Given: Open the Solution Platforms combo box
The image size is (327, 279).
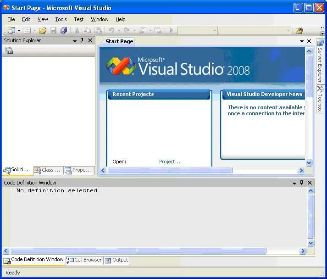Looking at the screenshot, I should tap(255, 30).
